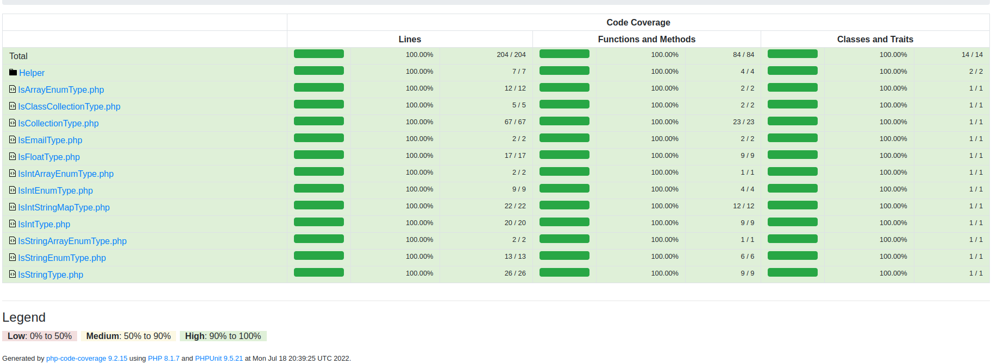Screen dimensions: 991x364
Task: Click the 6 / 6 functions value
Action: coord(747,257)
